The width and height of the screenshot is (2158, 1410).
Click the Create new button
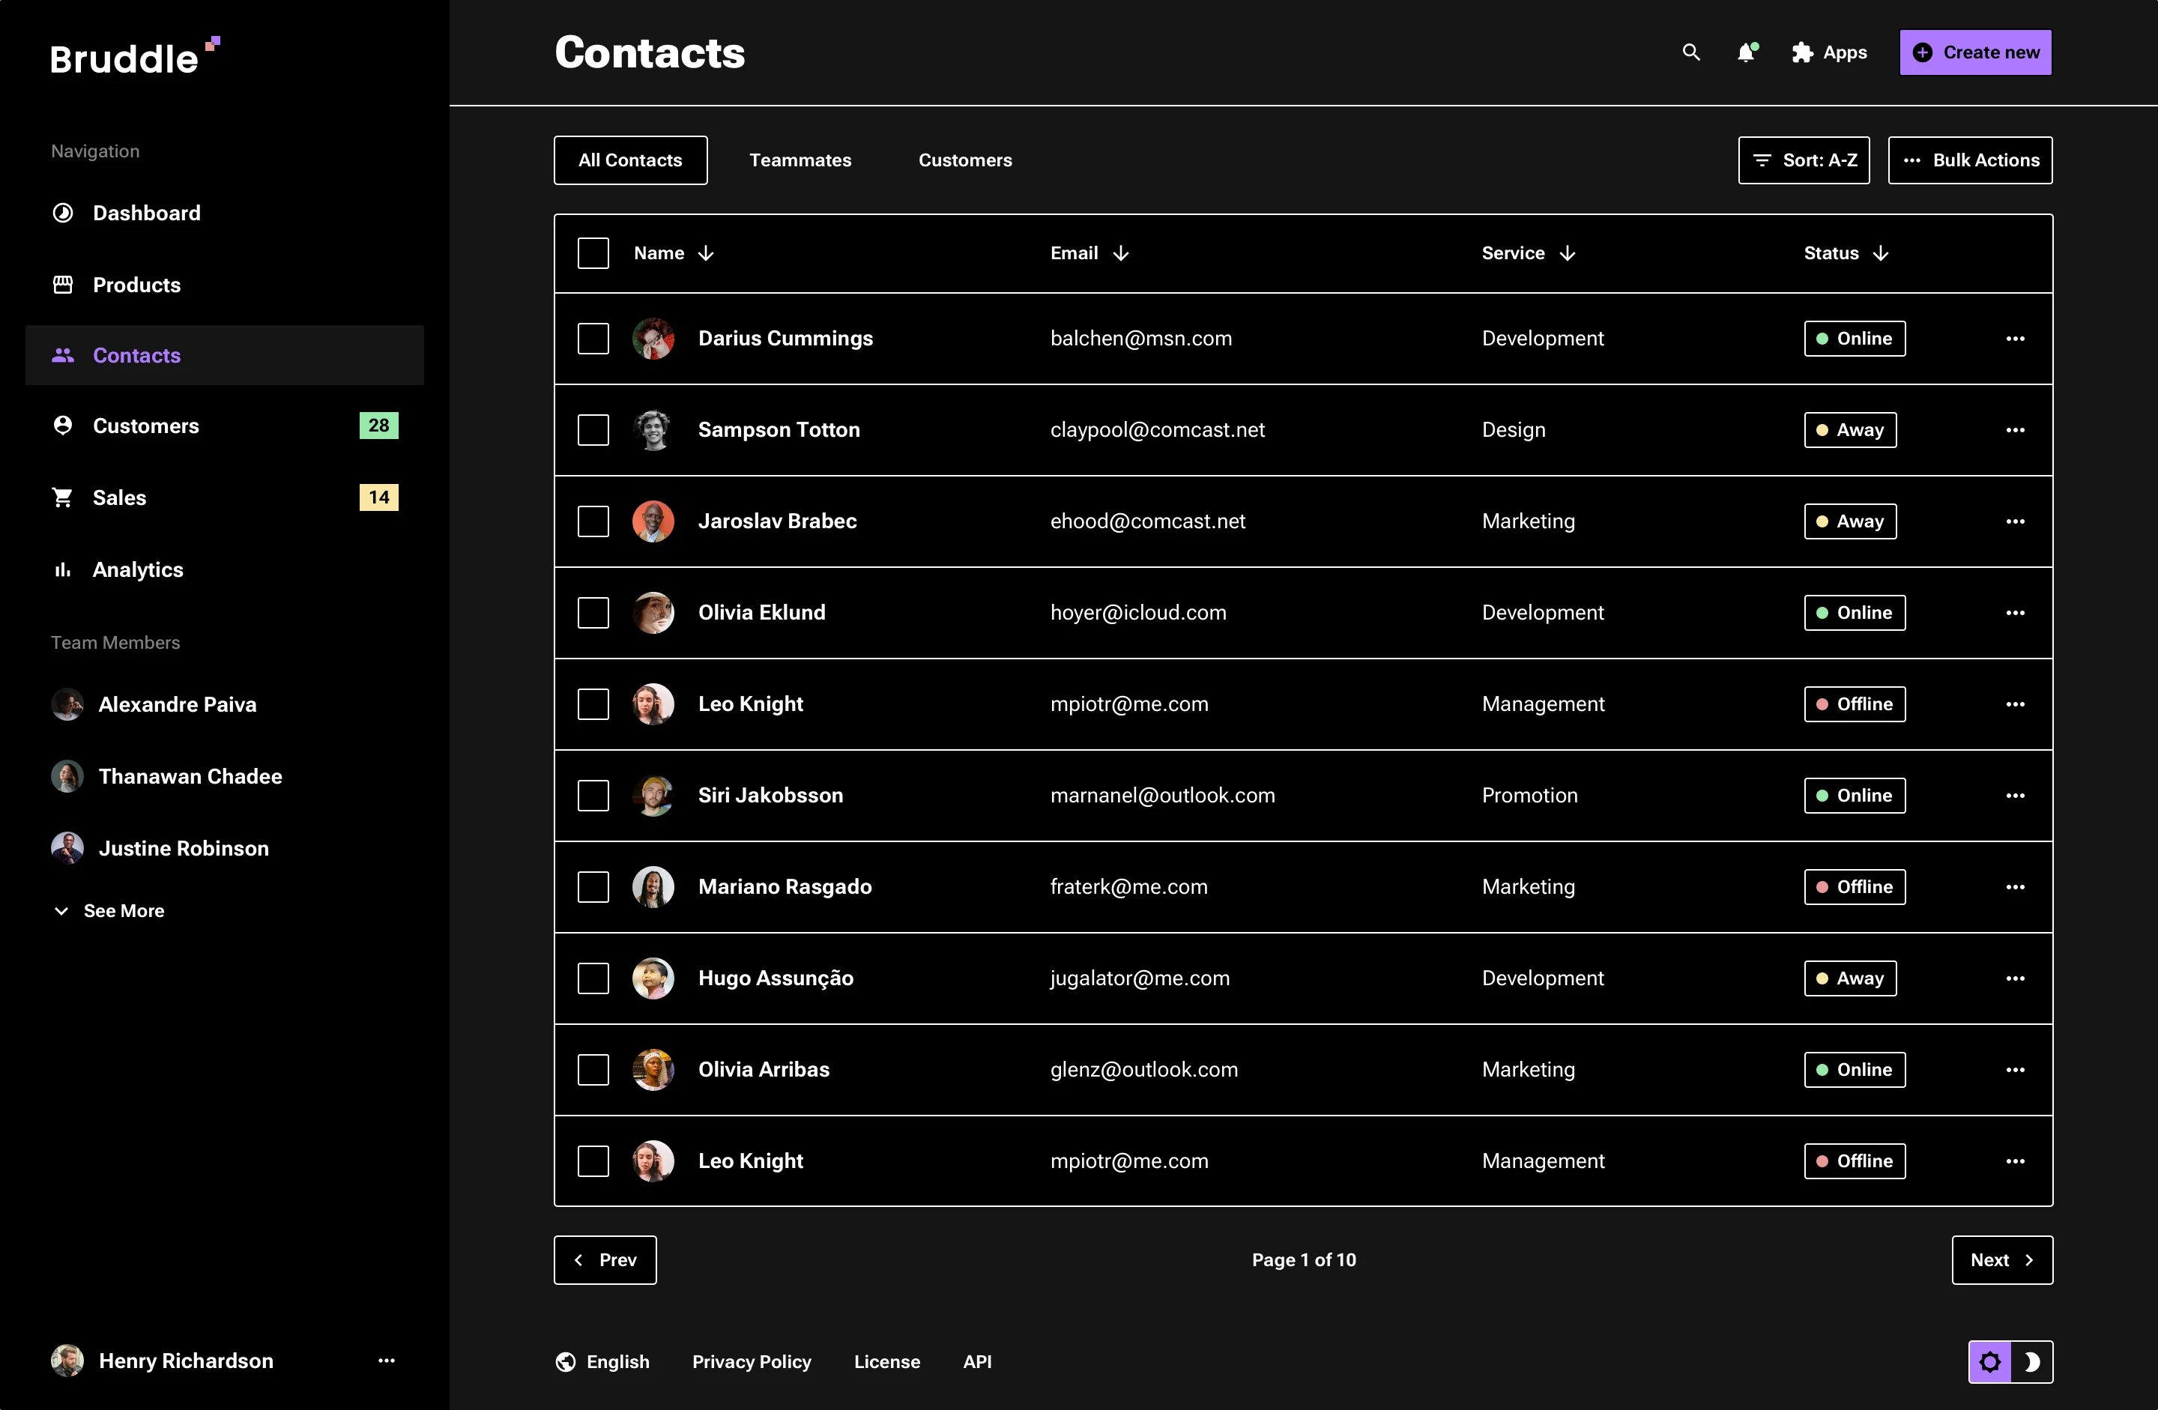[x=1975, y=52]
